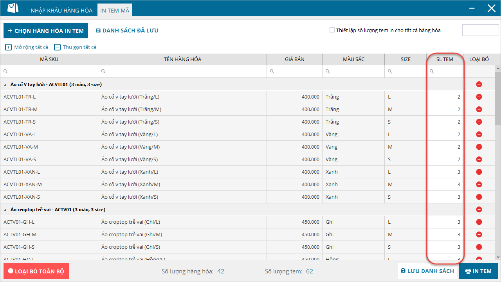
Task: Collapse the Áo cổ V tay lưới group
Action: 5,84
